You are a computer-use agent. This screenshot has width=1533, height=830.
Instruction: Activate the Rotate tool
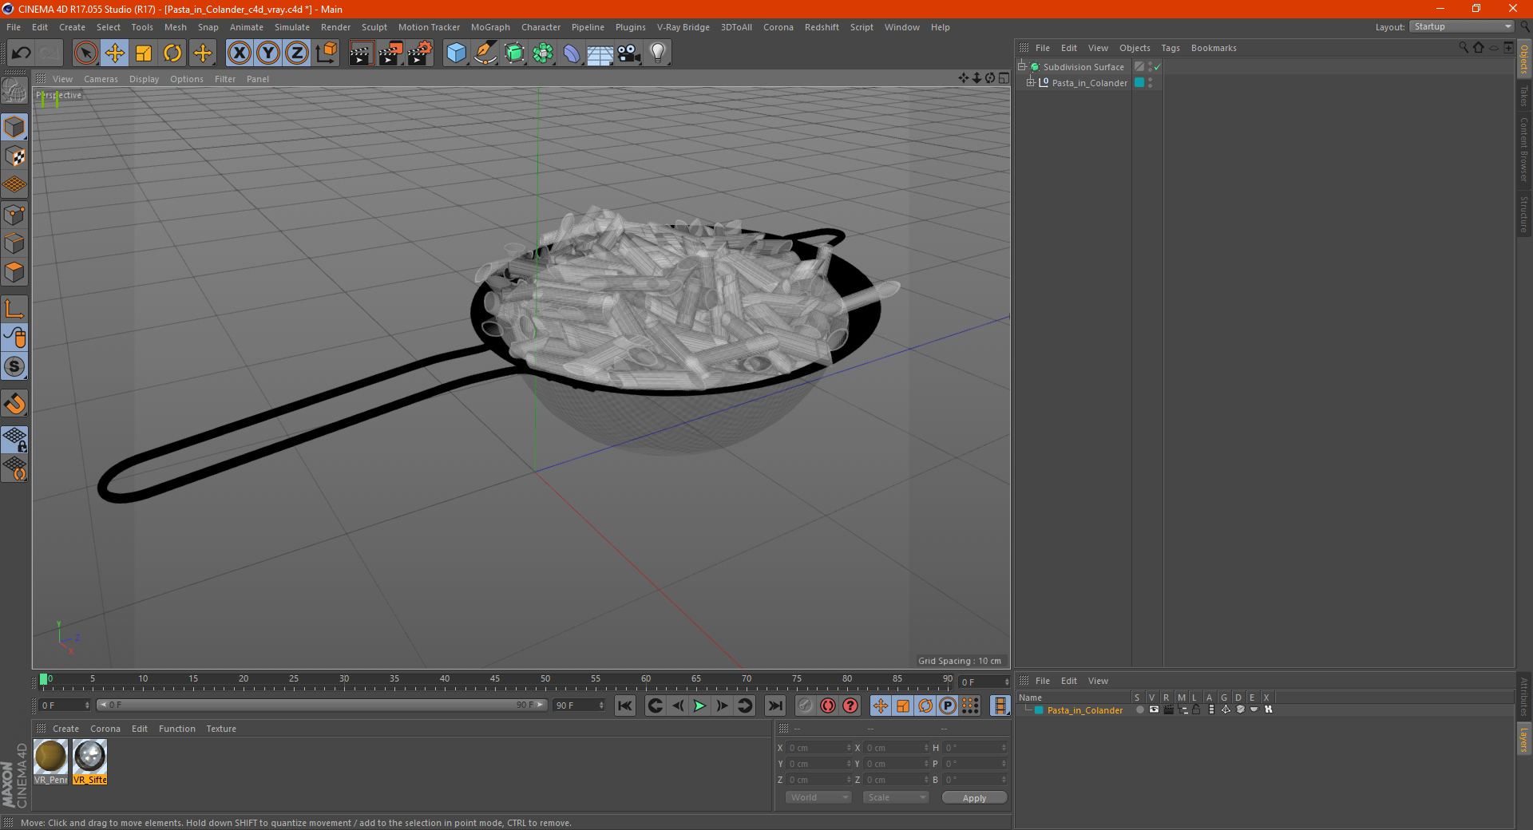pos(172,53)
